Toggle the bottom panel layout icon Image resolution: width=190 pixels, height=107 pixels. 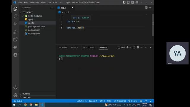pos(128,2)
